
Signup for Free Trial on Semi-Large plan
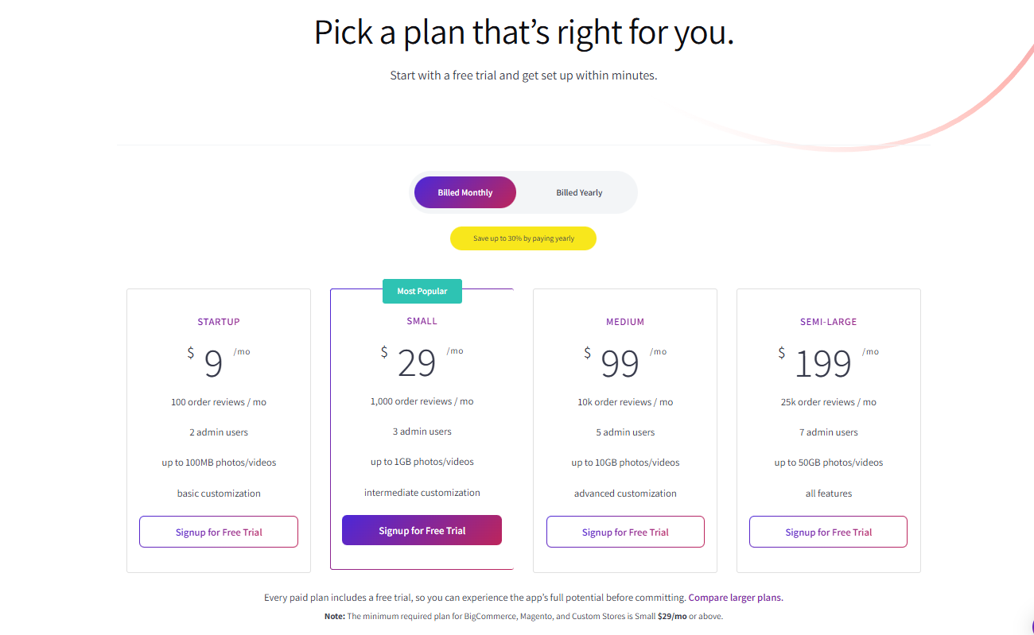[828, 531]
